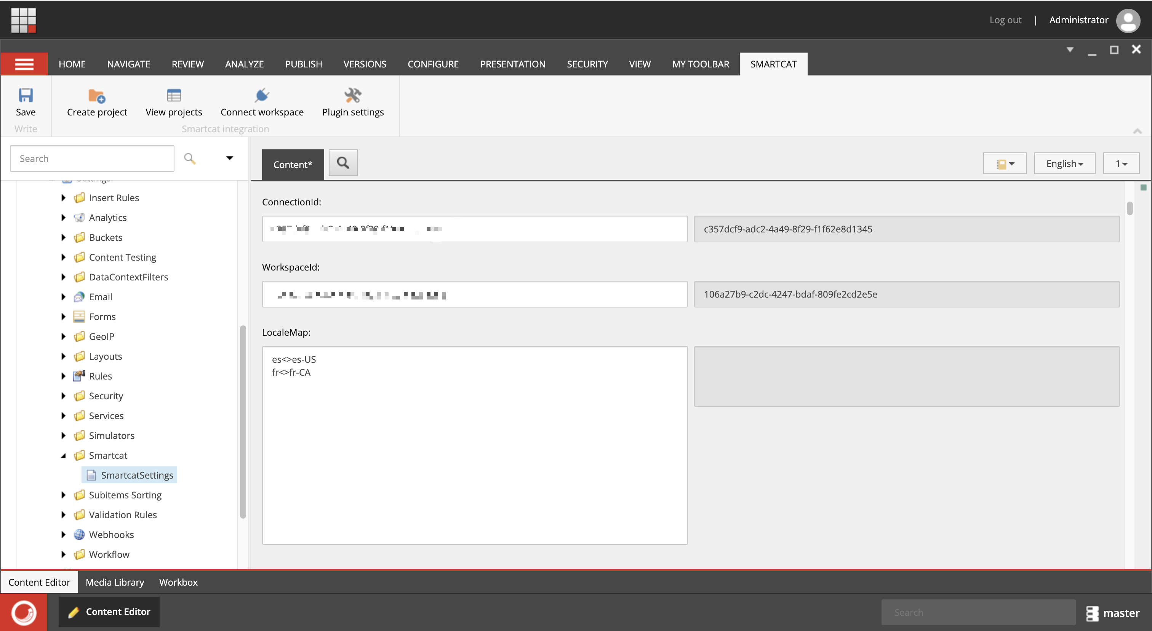Viewport: 1152px width, 631px height.
Task: Click the SmartcatSettings document icon
Action: pos(91,475)
